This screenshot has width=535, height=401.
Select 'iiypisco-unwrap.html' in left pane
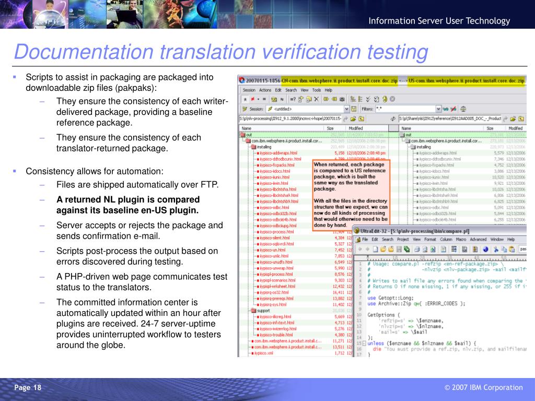276,268
